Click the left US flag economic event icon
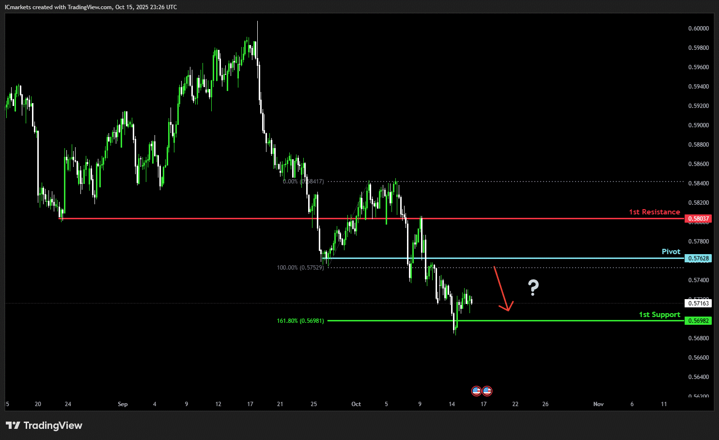 [476, 391]
